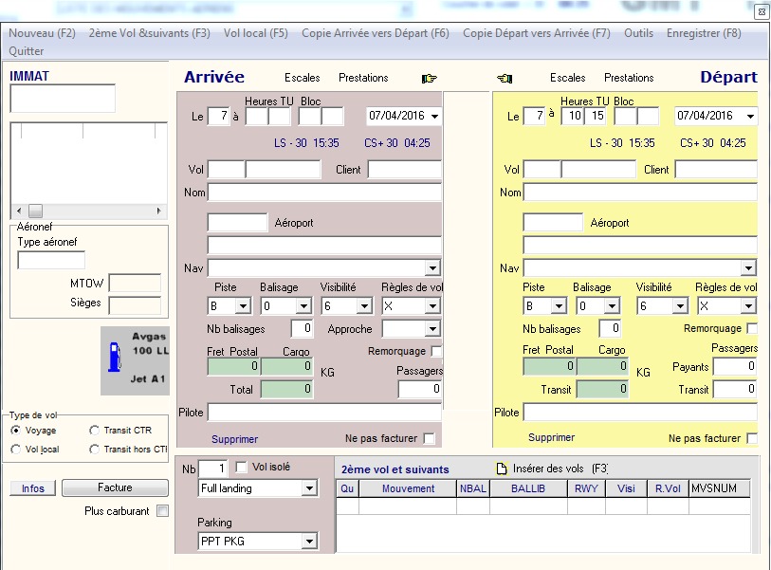Click the document icon beside Insérer des vols
The height and width of the screenshot is (570, 771).
point(503,469)
